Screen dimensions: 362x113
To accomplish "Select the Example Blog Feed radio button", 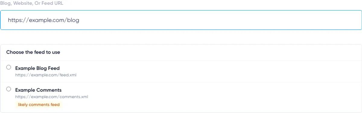I will tap(8, 67).
